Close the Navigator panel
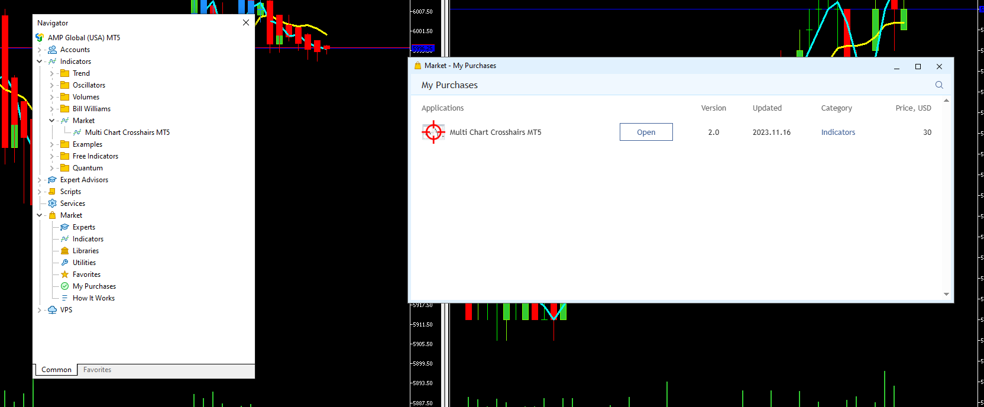984x407 pixels. click(246, 22)
